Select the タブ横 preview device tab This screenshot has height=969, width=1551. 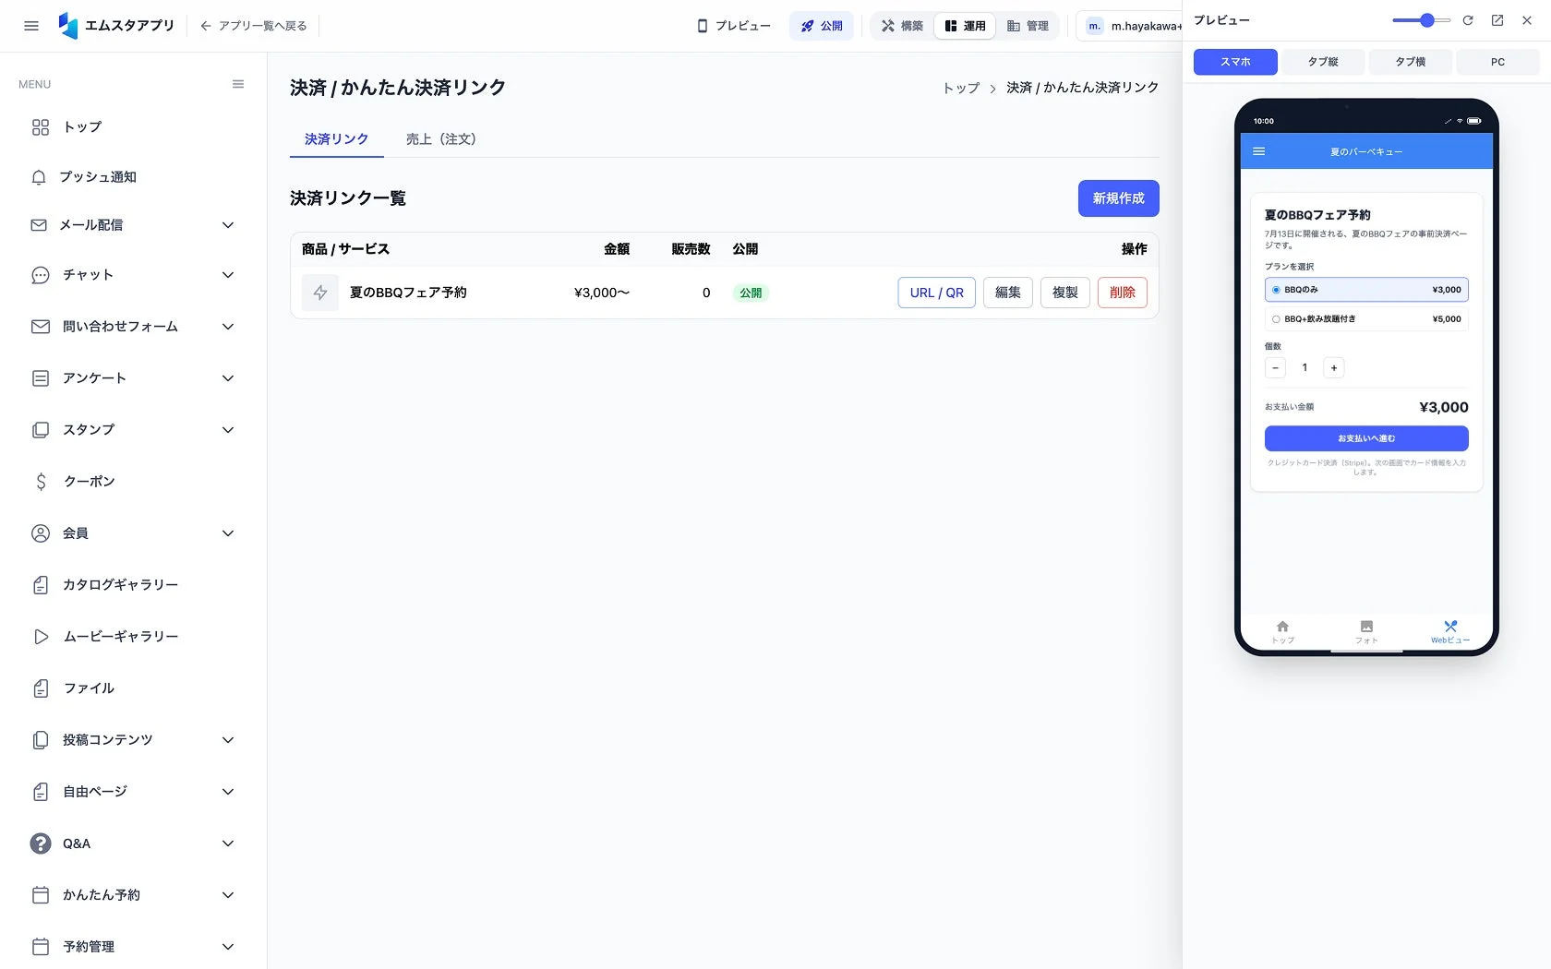[1410, 62]
